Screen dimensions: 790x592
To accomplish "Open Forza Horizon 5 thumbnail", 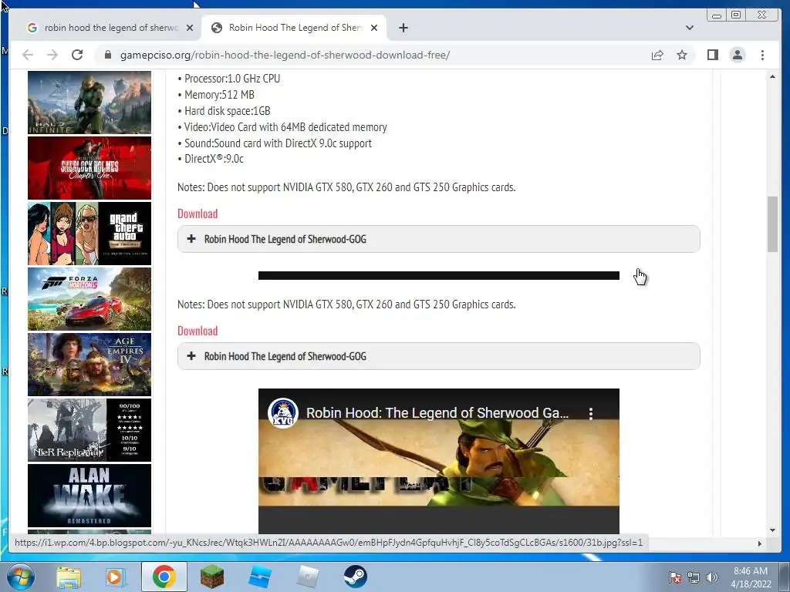I will [89, 298].
